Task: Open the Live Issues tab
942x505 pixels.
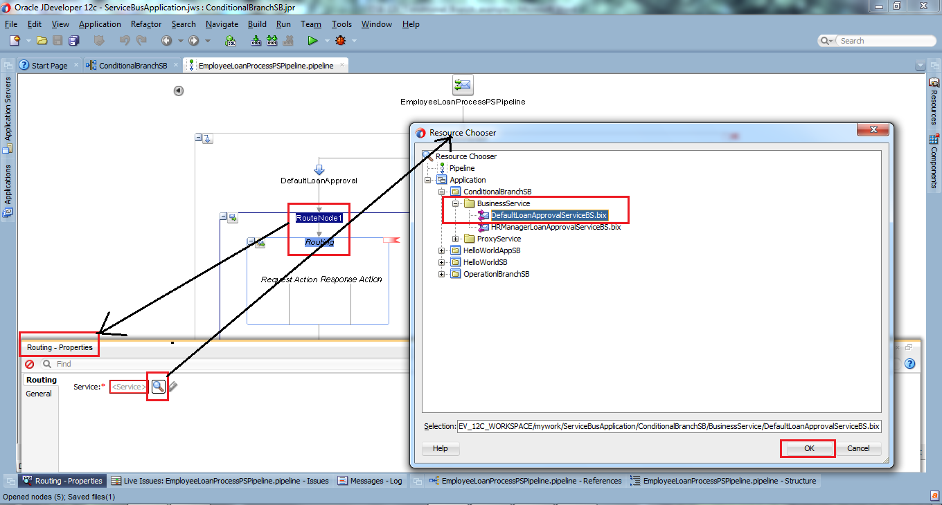Action: click(220, 481)
